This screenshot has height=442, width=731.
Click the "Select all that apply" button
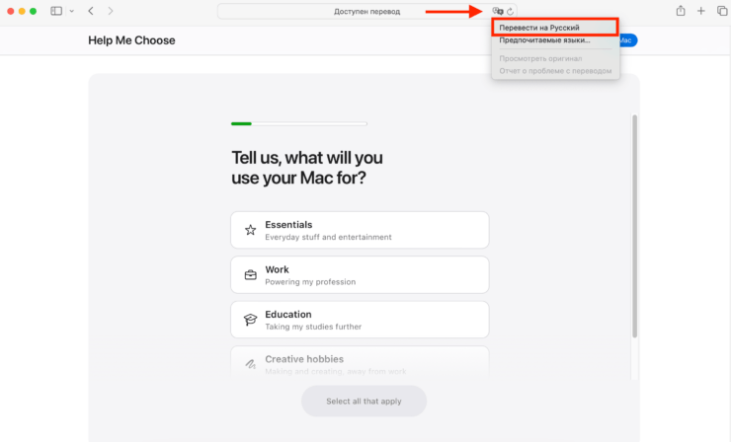[x=364, y=402]
